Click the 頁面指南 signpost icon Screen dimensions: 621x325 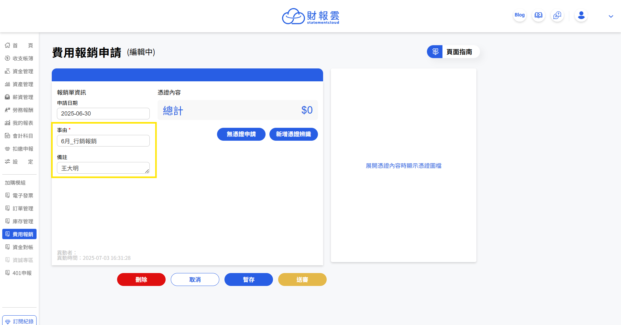coord(435,52)
